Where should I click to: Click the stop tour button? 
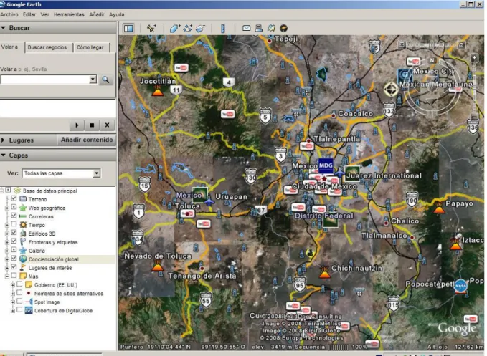92,125
